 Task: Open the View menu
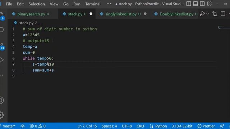tap(54, 4)
